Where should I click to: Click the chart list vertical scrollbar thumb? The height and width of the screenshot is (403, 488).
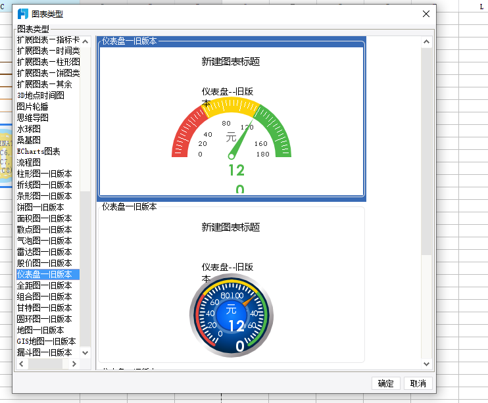coord(85,269)
